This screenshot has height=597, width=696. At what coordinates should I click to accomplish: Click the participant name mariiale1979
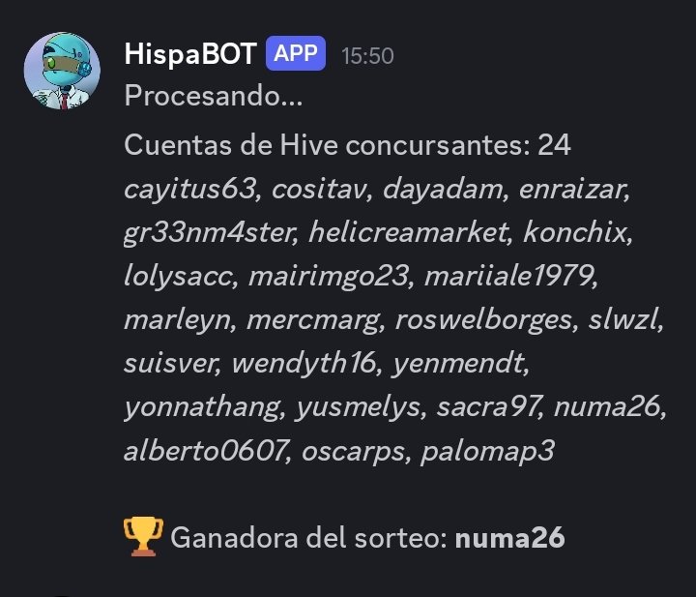508,276
